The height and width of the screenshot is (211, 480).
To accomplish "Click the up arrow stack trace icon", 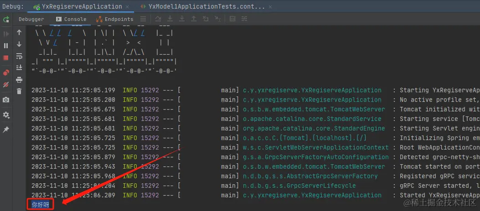I will point(19,32).
